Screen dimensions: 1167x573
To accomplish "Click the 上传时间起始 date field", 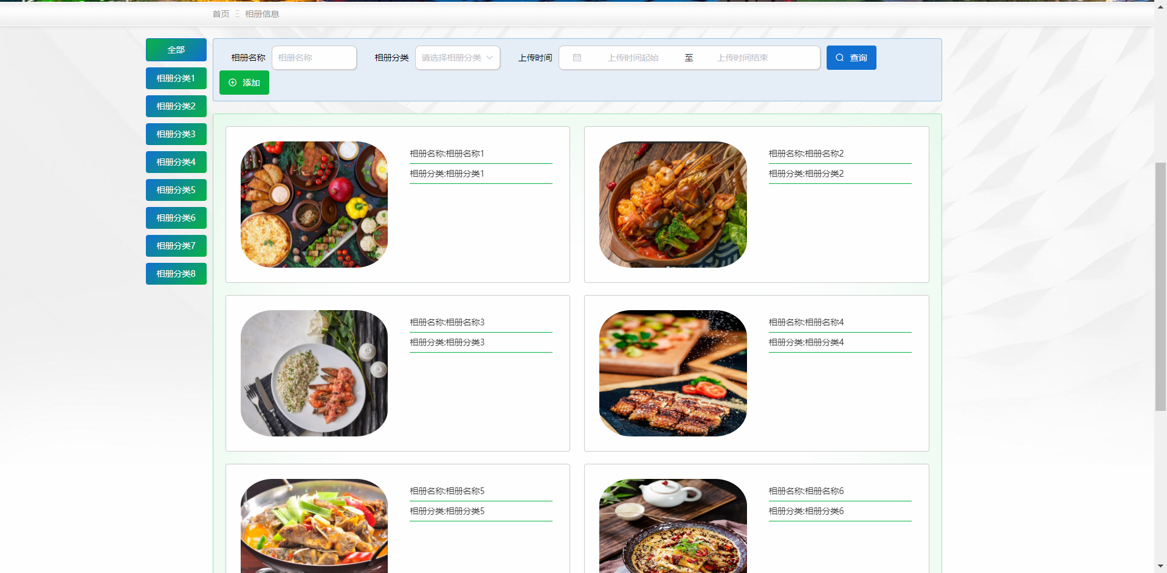I will (633, 58).
